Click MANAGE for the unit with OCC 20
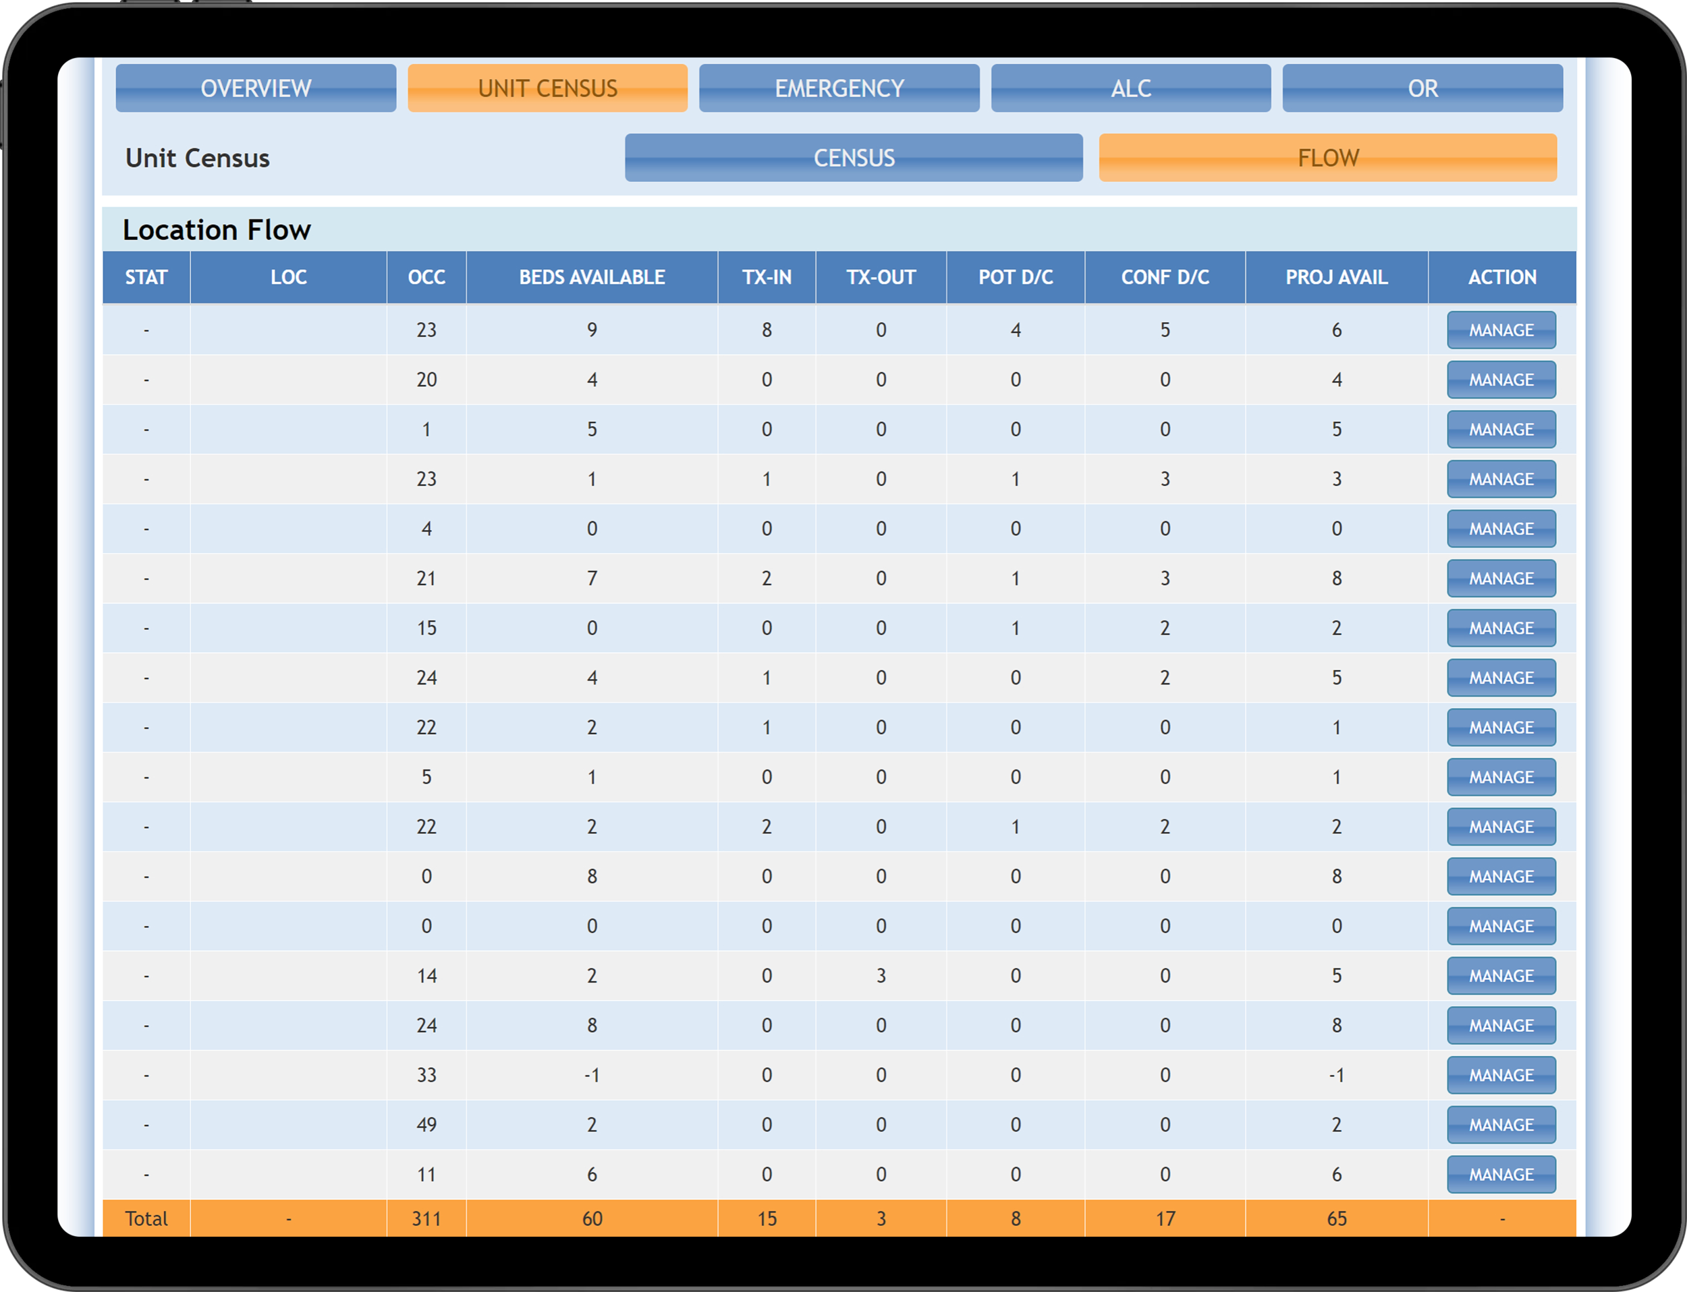 click(1501, 380)
